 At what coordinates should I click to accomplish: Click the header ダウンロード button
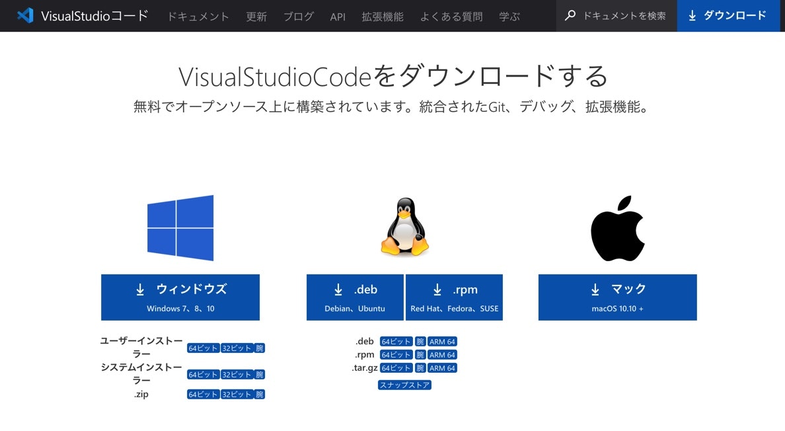click(x=728, y=15)
